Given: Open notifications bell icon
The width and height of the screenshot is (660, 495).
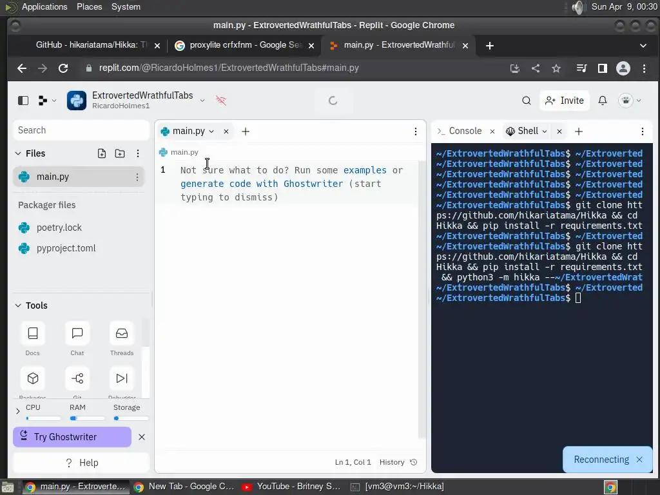Looking at the screenshot, I should click(603, 101).
